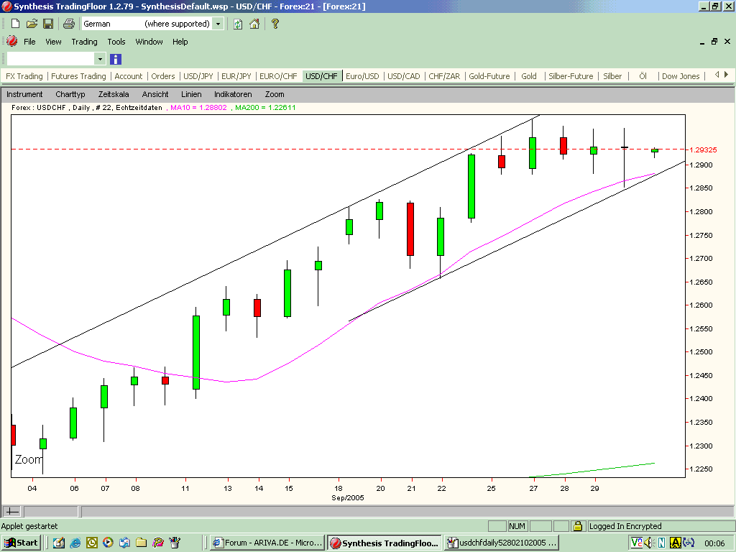This screenshot has height=552, width=736.
Task: Click the Save diskette icon
Action: coord(48,24)
